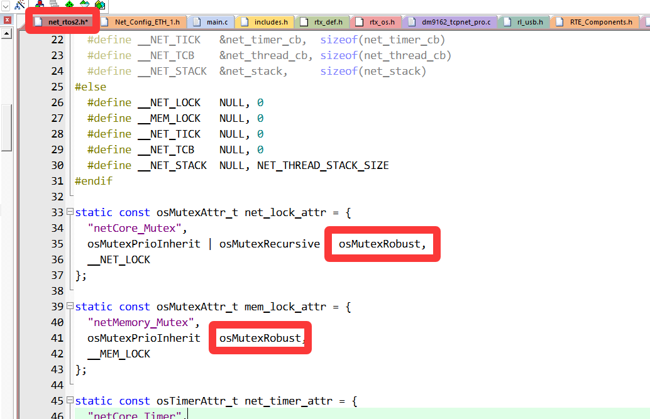Open Manage Run-Time Environment green diamond icon

click(x=69, y=5)
